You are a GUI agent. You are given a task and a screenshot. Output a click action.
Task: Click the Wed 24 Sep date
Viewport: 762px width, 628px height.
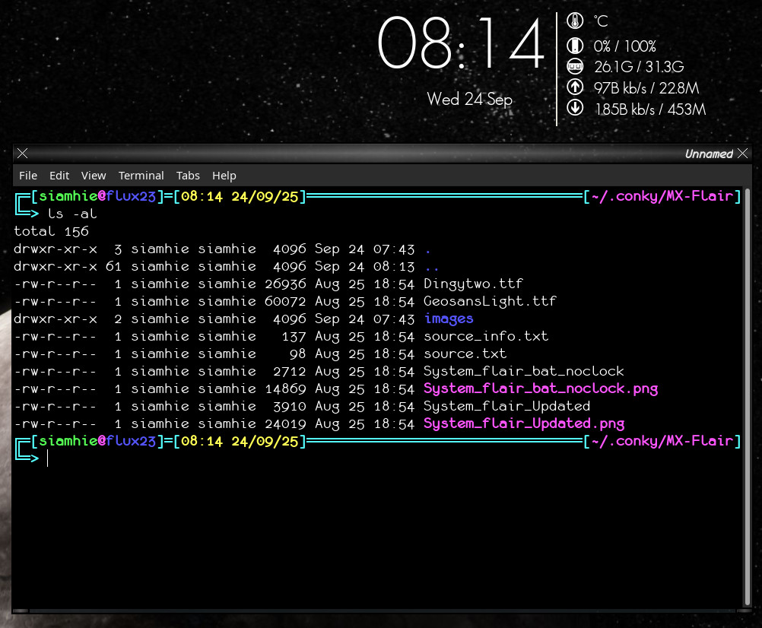[469, 99]
